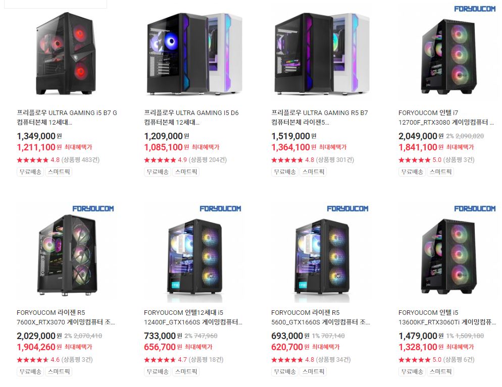This screenshot has width=502, height=387.
Task: Open the 13600KF_RTX3060Ti PC product image
Action: pyautogui.click(x=448, y=253)
